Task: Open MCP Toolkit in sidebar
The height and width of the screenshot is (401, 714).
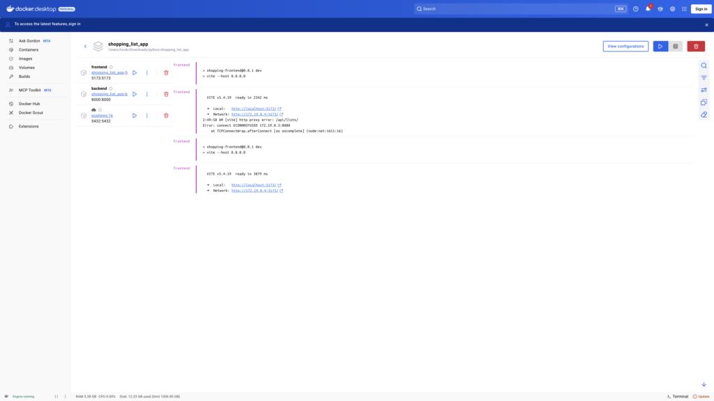Action: 29,90
